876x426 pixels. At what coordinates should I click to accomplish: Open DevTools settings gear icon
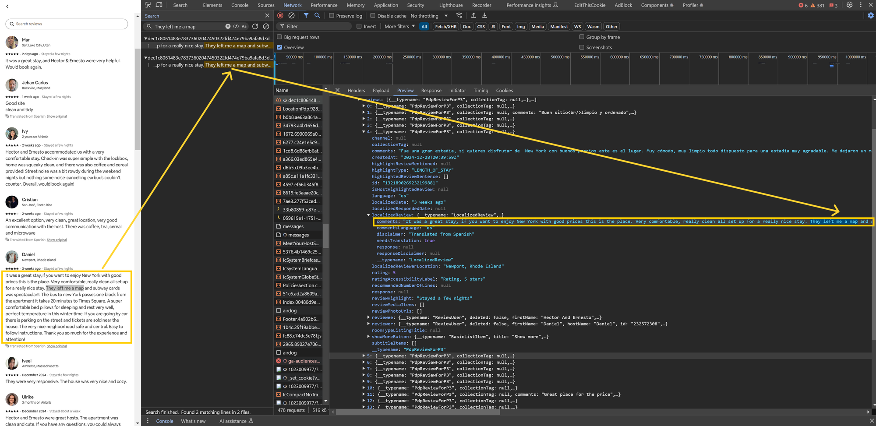tap(849, 5)
